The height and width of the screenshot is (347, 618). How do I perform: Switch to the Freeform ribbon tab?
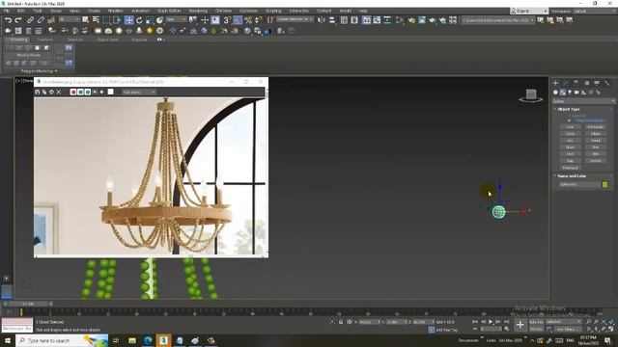pos(44,40)
